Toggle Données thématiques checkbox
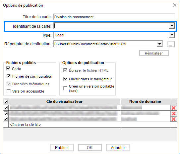This screenshot has height=154, width=180. click(x=9, y=84)
